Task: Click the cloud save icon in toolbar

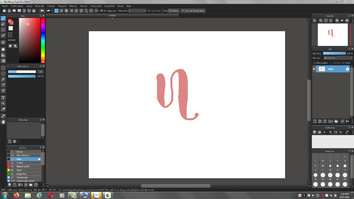Action: tap(4, 11)
